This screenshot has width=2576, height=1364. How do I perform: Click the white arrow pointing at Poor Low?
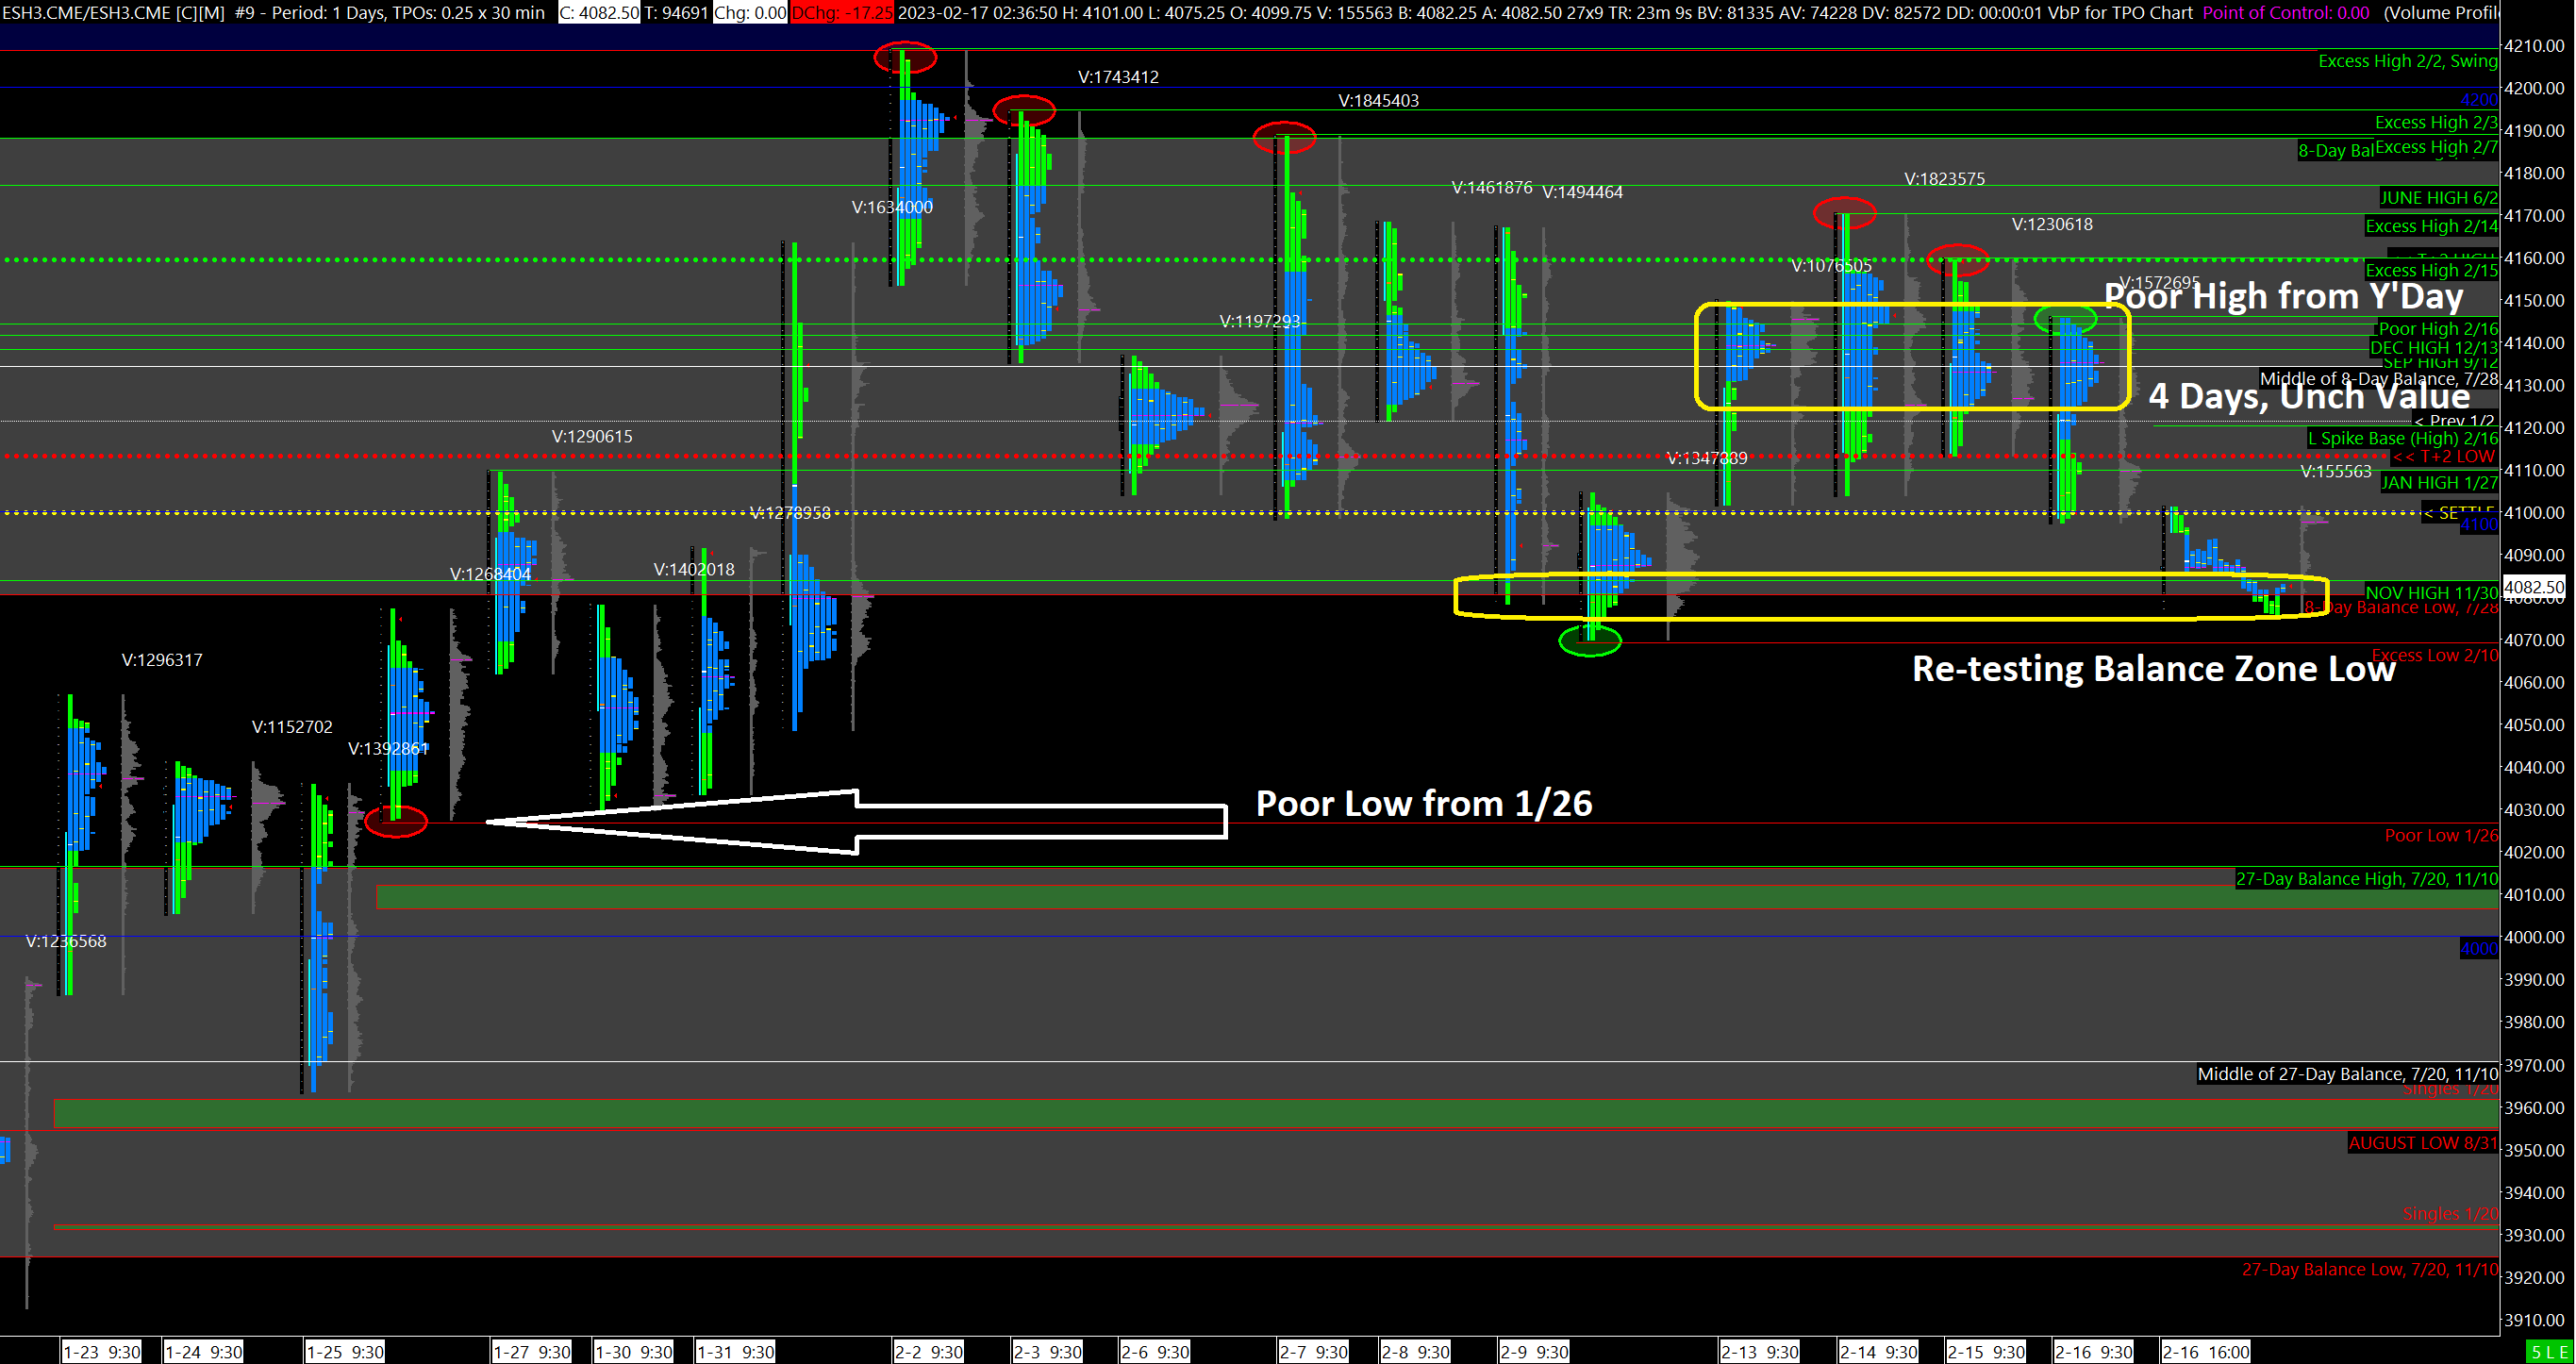tap(856, 822)
